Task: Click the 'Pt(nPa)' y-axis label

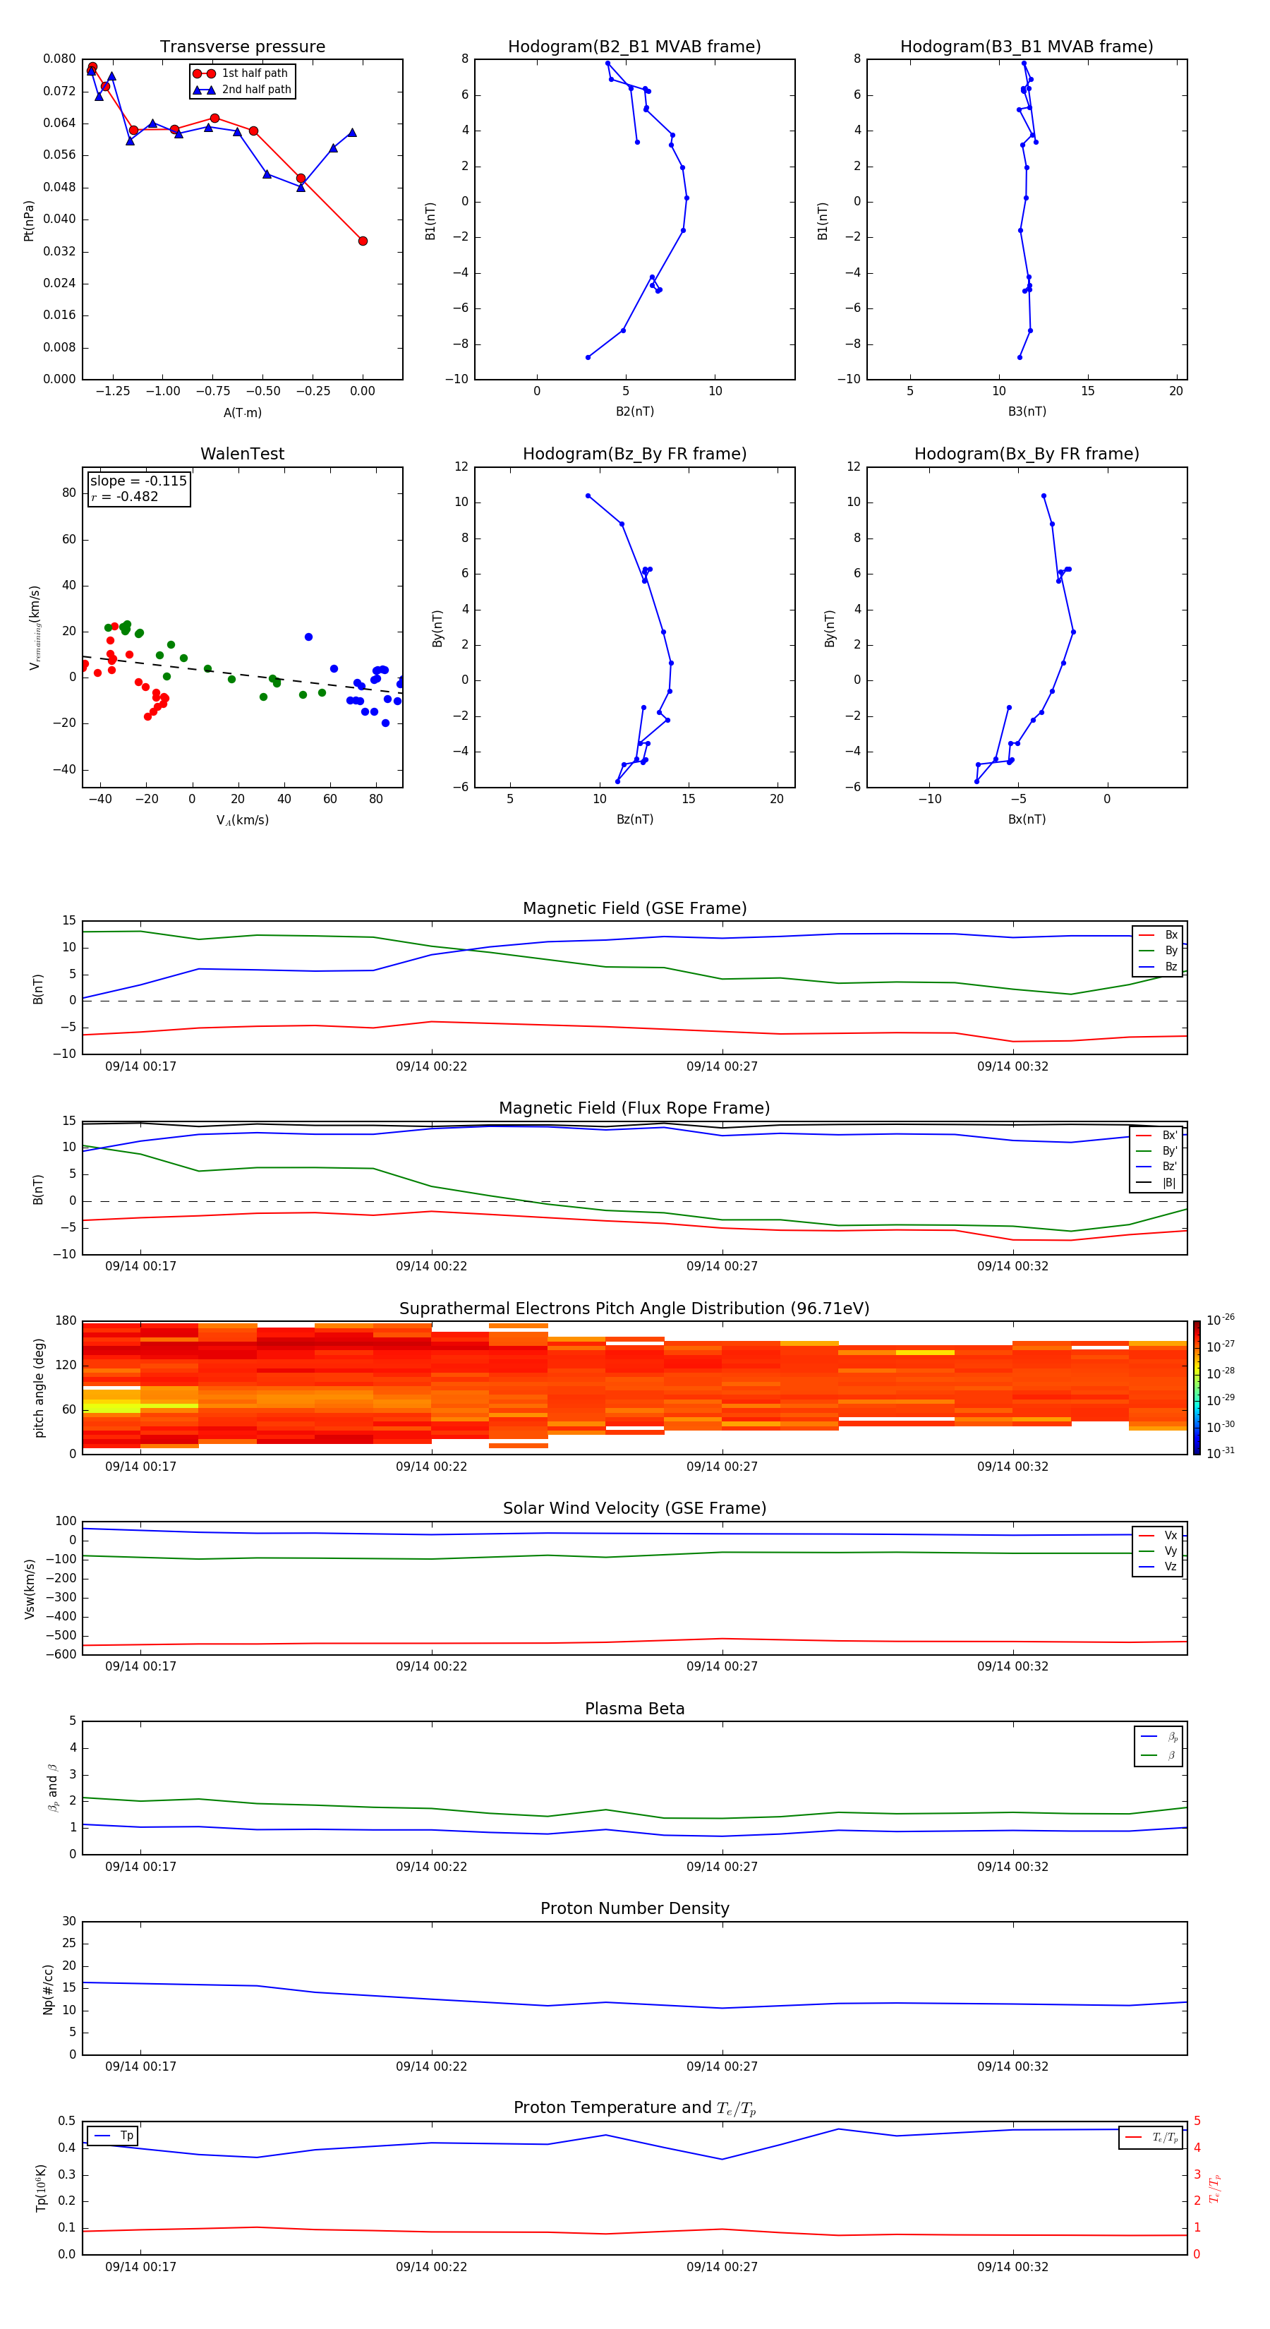Action: [29, 219]
